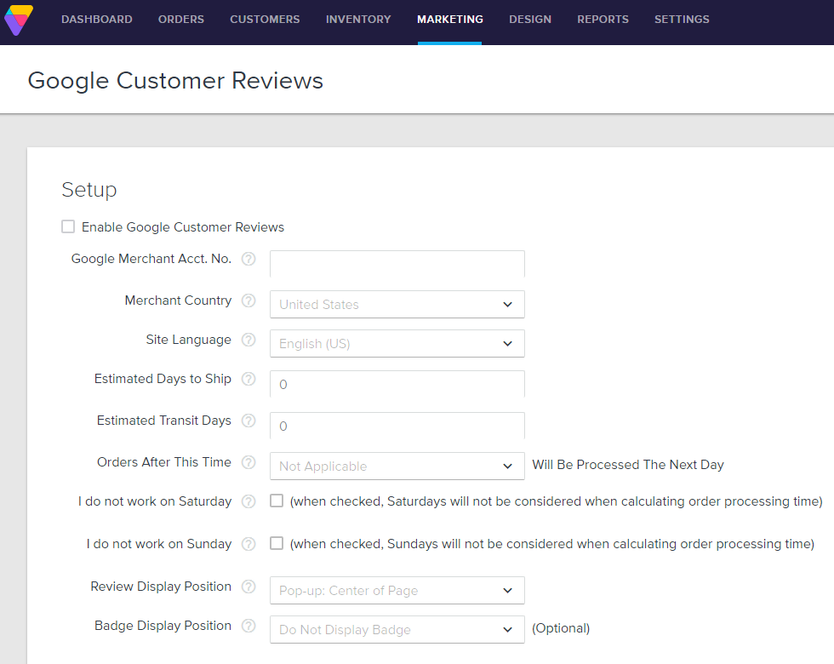Go to the Dashboard menu

pyautogui.click(x=97, y=20)
